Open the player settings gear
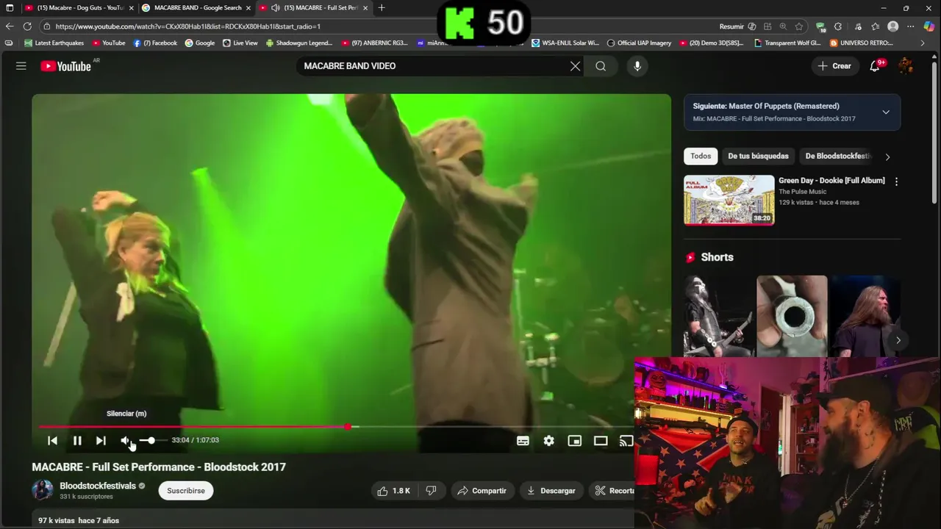Image resolution: width=941 pixels, height=529 pixels. pos(548,441)
